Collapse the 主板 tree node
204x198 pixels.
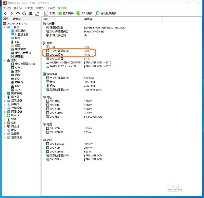5,60
